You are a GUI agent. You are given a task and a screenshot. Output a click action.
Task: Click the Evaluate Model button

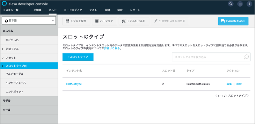pos(233,21)
